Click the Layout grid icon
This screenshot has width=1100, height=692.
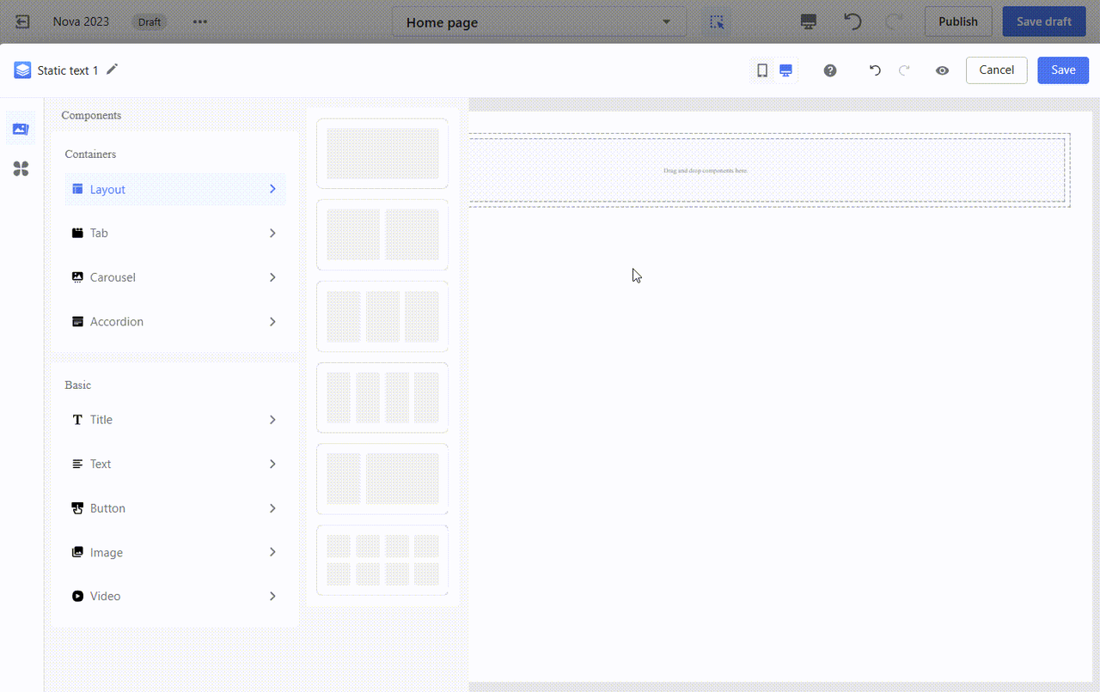[77, 189]
